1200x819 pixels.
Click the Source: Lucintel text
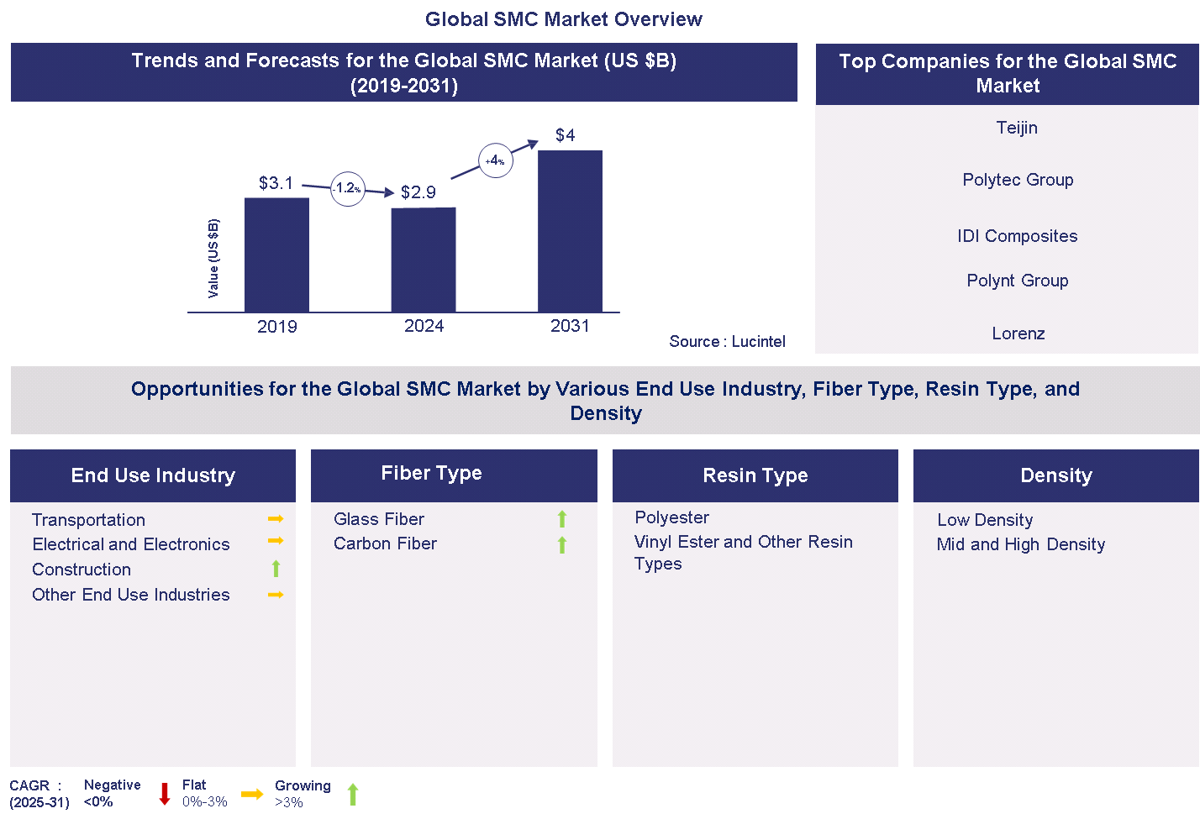point(727,341)
